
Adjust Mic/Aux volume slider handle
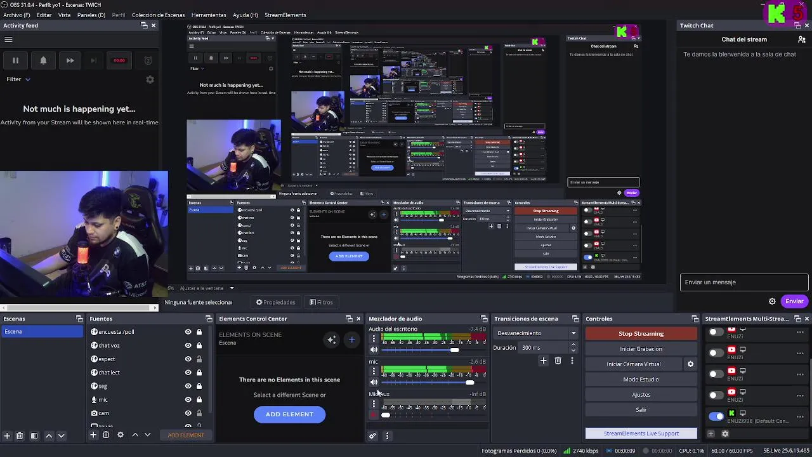pos(385,415)
